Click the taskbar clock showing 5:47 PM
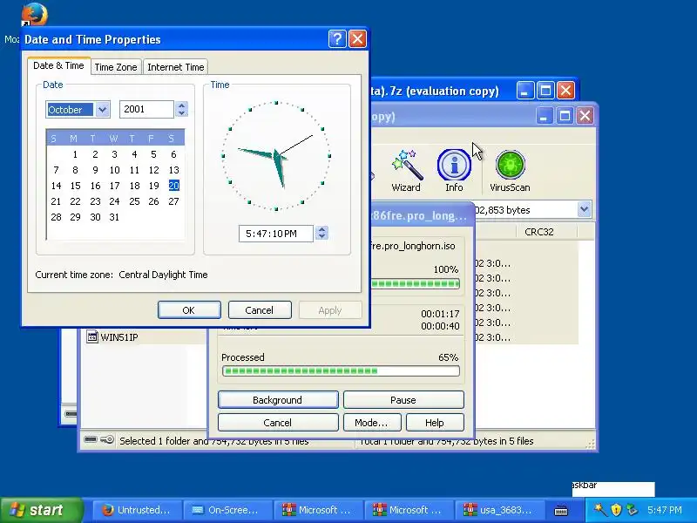The width and height of the screenshot is (697, 523). [x=665, y=510]
